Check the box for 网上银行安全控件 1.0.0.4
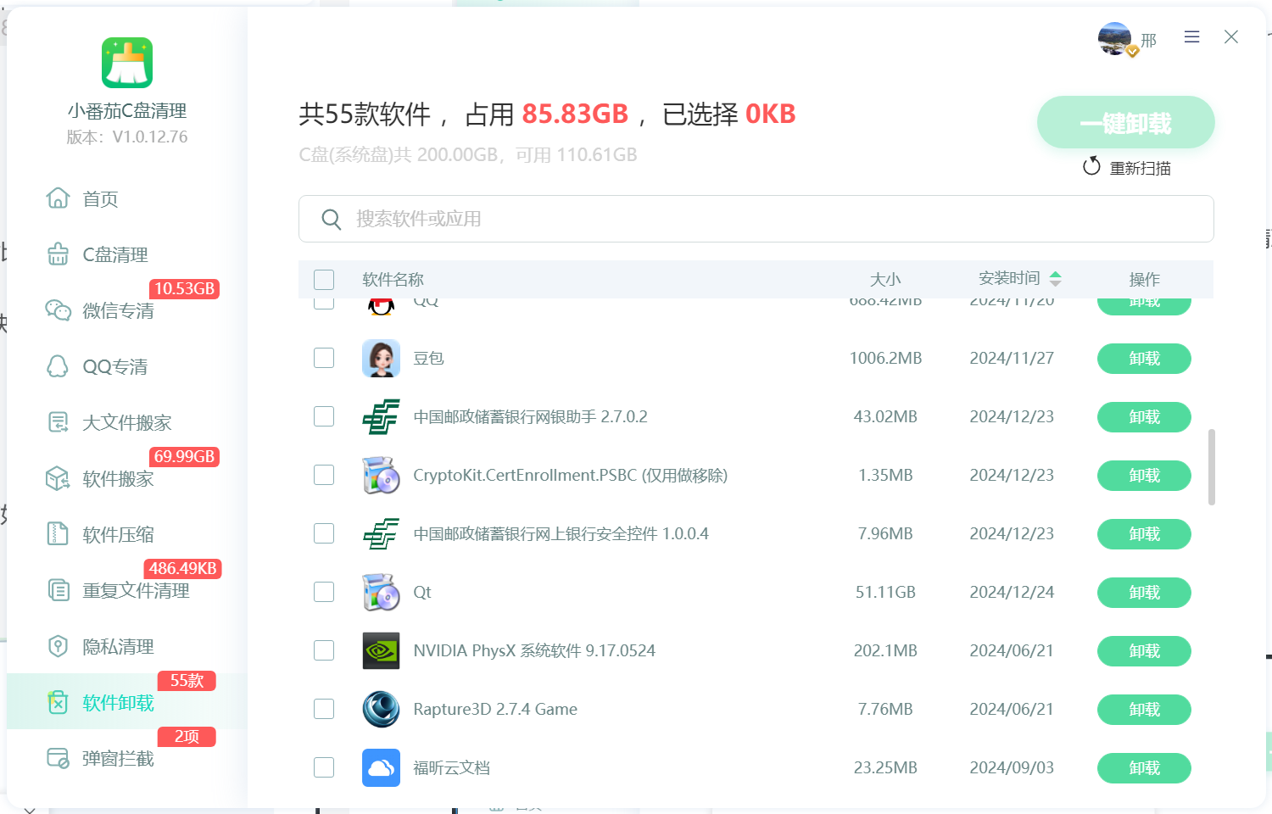Screen dimensions: 1272x814 point(324,533)
